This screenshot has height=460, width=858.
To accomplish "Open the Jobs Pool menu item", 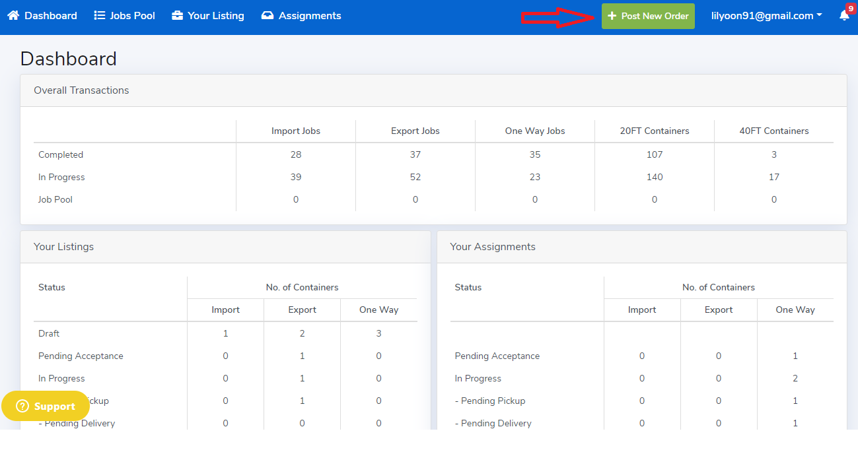I will click(132, 15).
